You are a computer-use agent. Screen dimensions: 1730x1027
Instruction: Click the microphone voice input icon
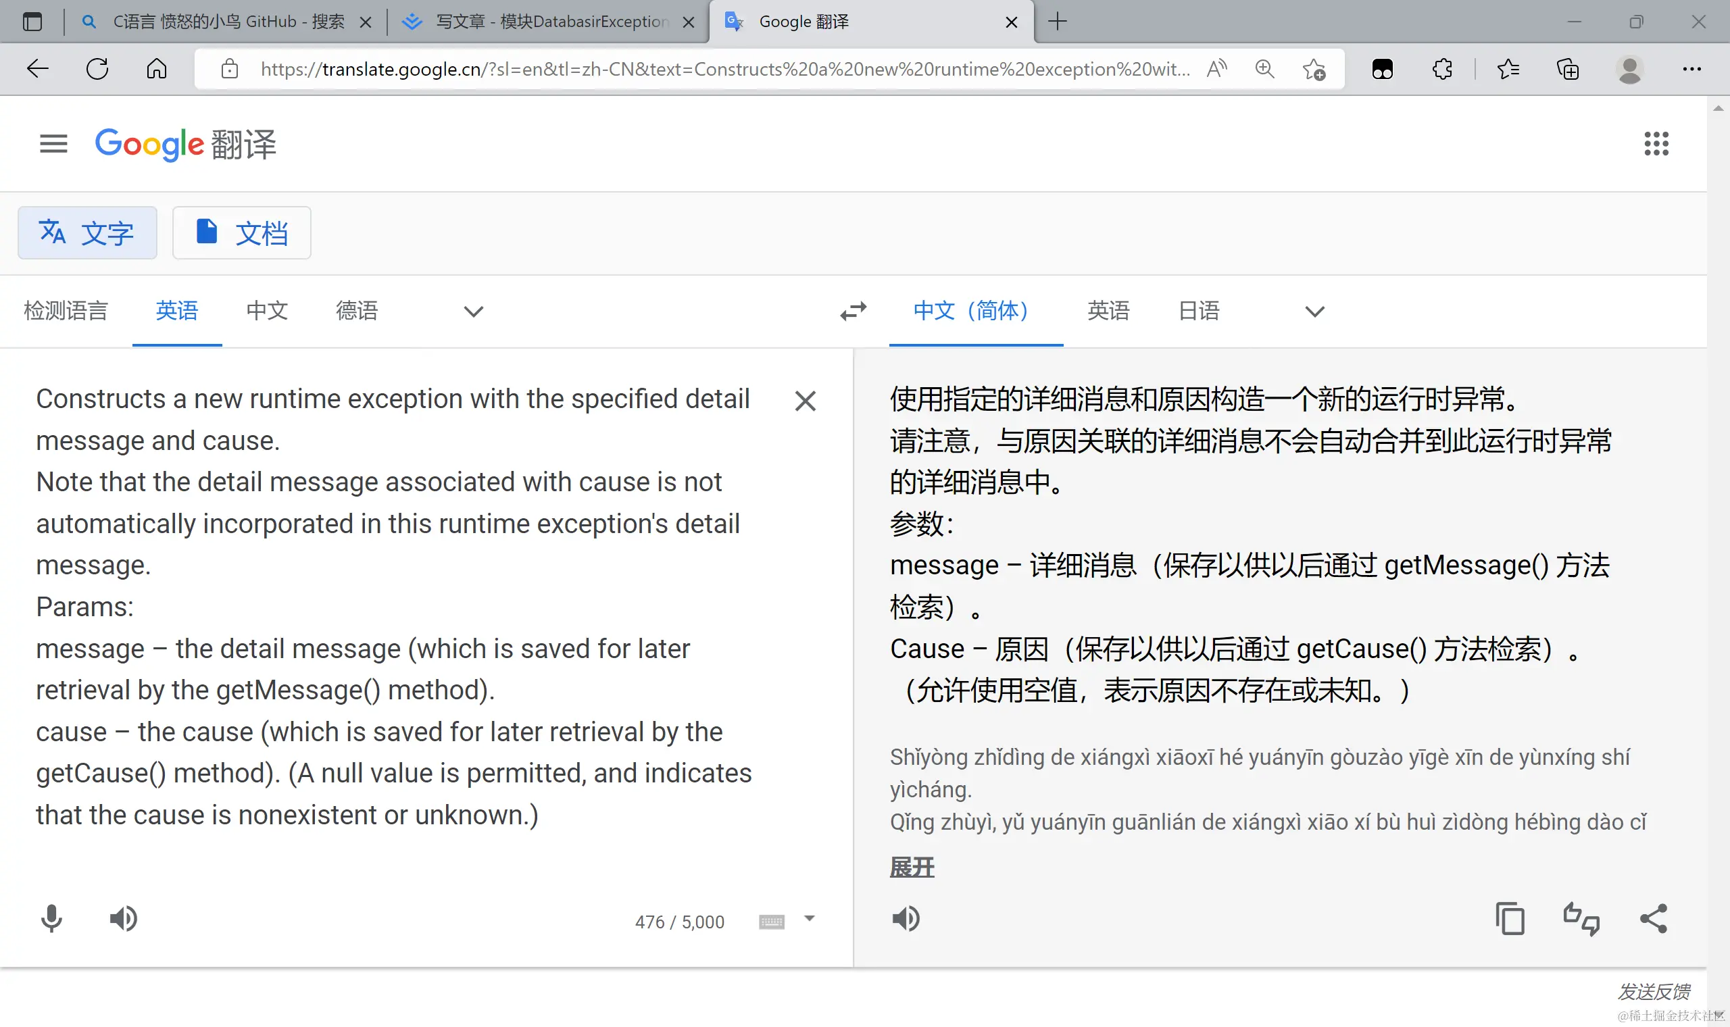(x=51, y=919)
